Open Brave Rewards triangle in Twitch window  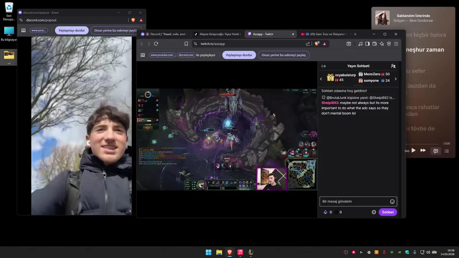click(324, 44)
